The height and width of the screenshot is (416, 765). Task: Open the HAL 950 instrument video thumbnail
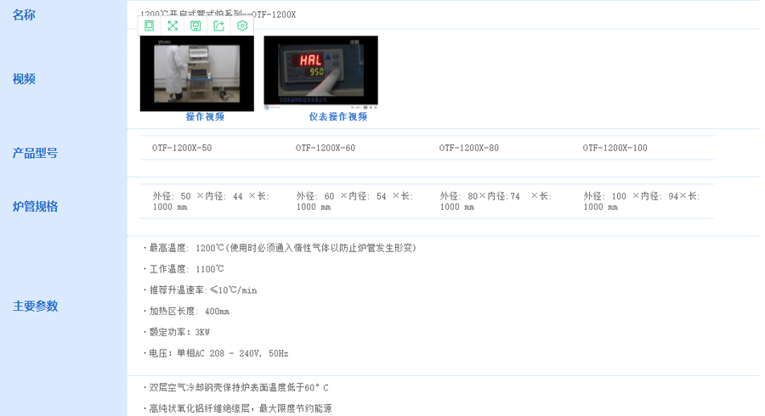pyautogui.click(x=321, y=72)
